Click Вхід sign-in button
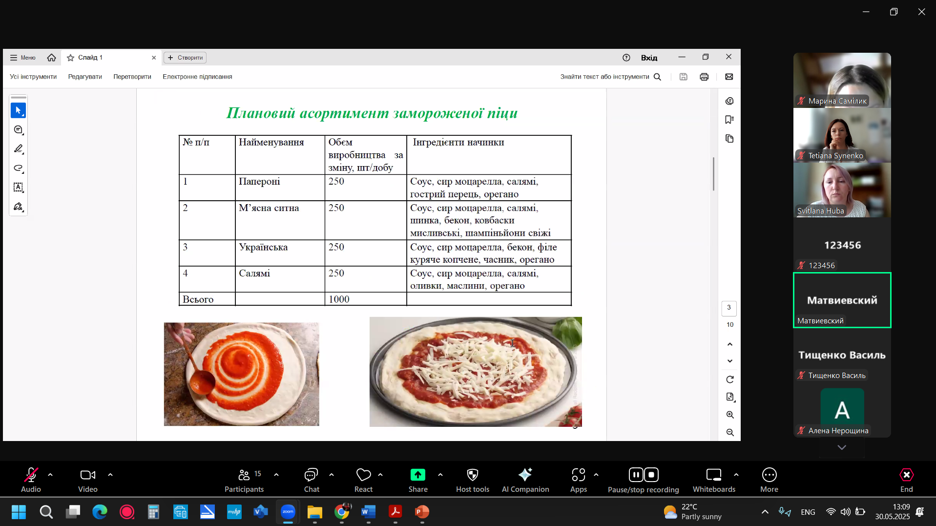This screenshot has height=526, width=936. (649, 58)
